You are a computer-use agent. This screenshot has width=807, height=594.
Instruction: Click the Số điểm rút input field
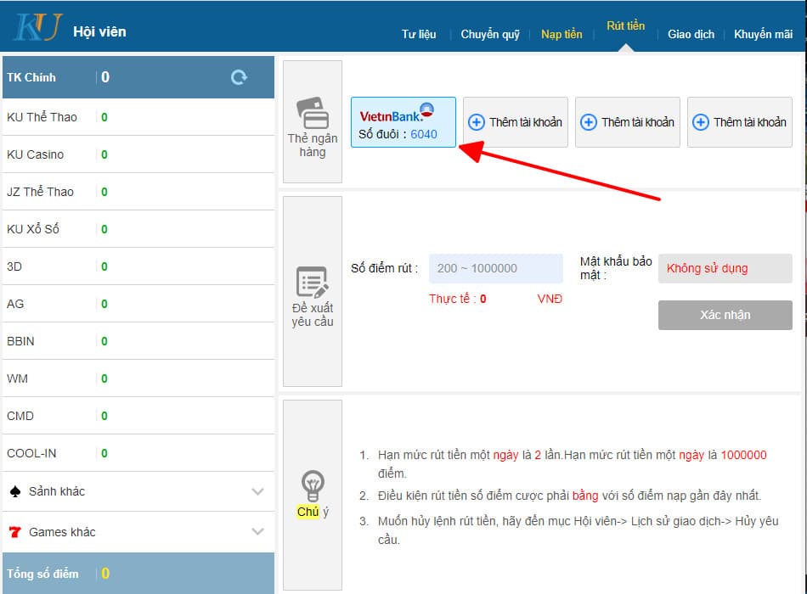tap(496, 268)
